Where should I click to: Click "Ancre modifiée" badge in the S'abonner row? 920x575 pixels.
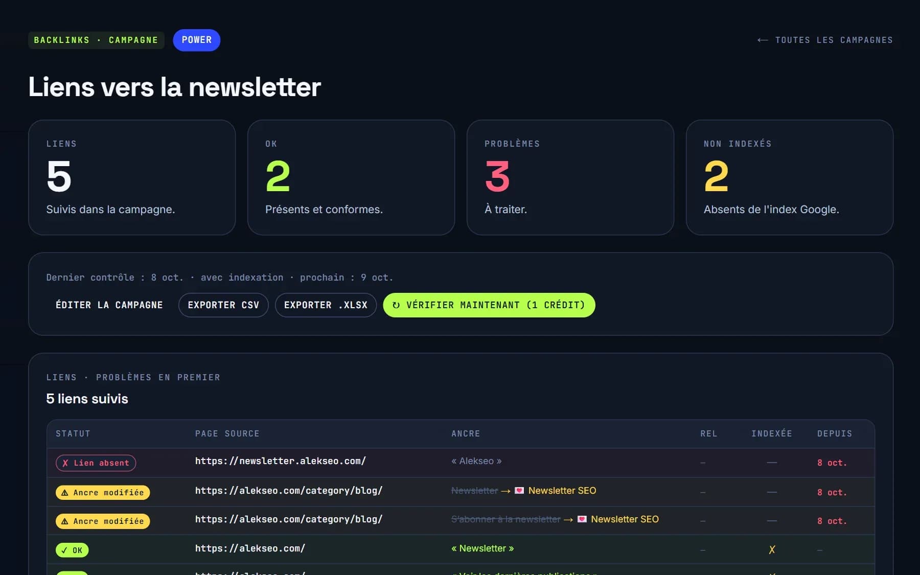point(103,521)
